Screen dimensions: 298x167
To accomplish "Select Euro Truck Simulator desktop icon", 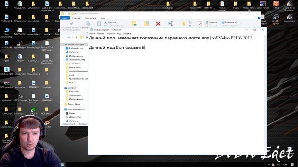I will [290, 6].
